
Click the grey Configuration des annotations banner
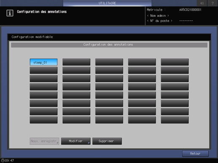pyautogui.click(x=109, y=45)
